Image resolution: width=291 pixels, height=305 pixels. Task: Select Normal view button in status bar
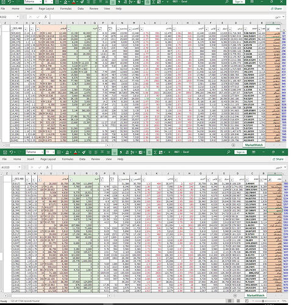point(229,301)
